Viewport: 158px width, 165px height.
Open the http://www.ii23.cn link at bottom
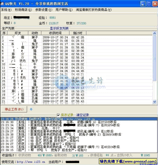pos(31,162)
